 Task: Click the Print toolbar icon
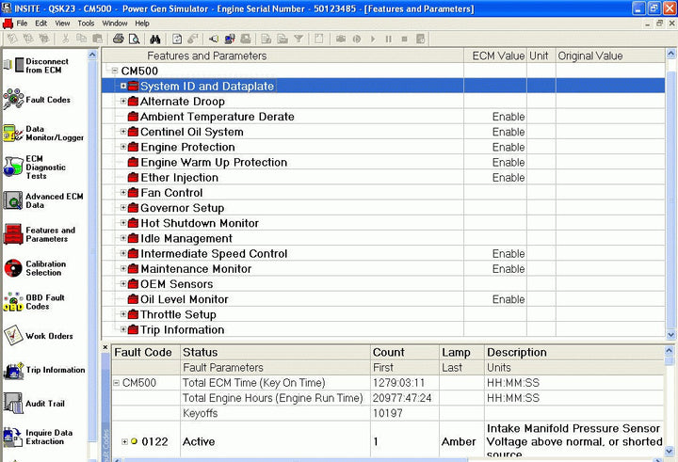click(118, 39)
